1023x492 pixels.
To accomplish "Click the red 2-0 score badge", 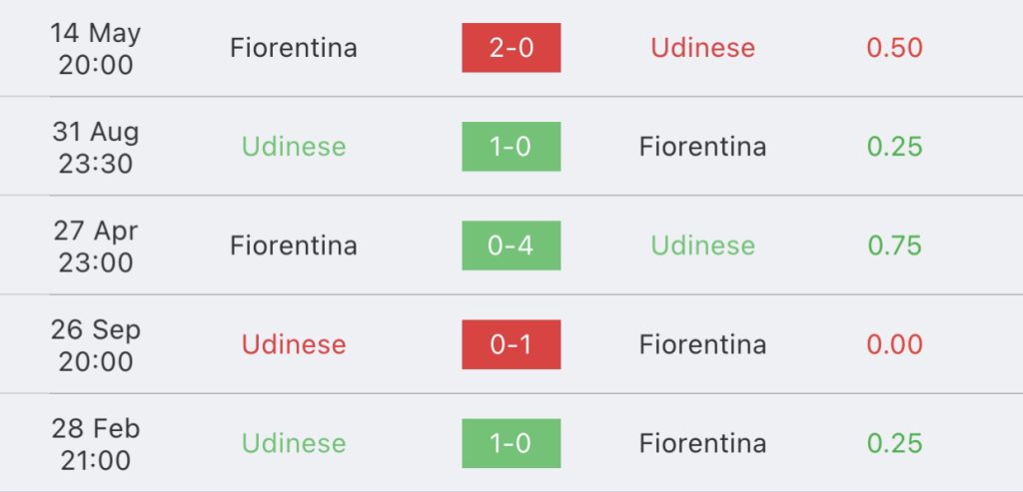I will [x=511, y=48].
